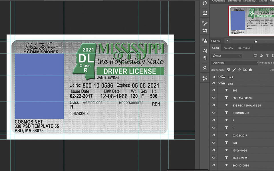Switch to the Стили tab

click(263, 1)
